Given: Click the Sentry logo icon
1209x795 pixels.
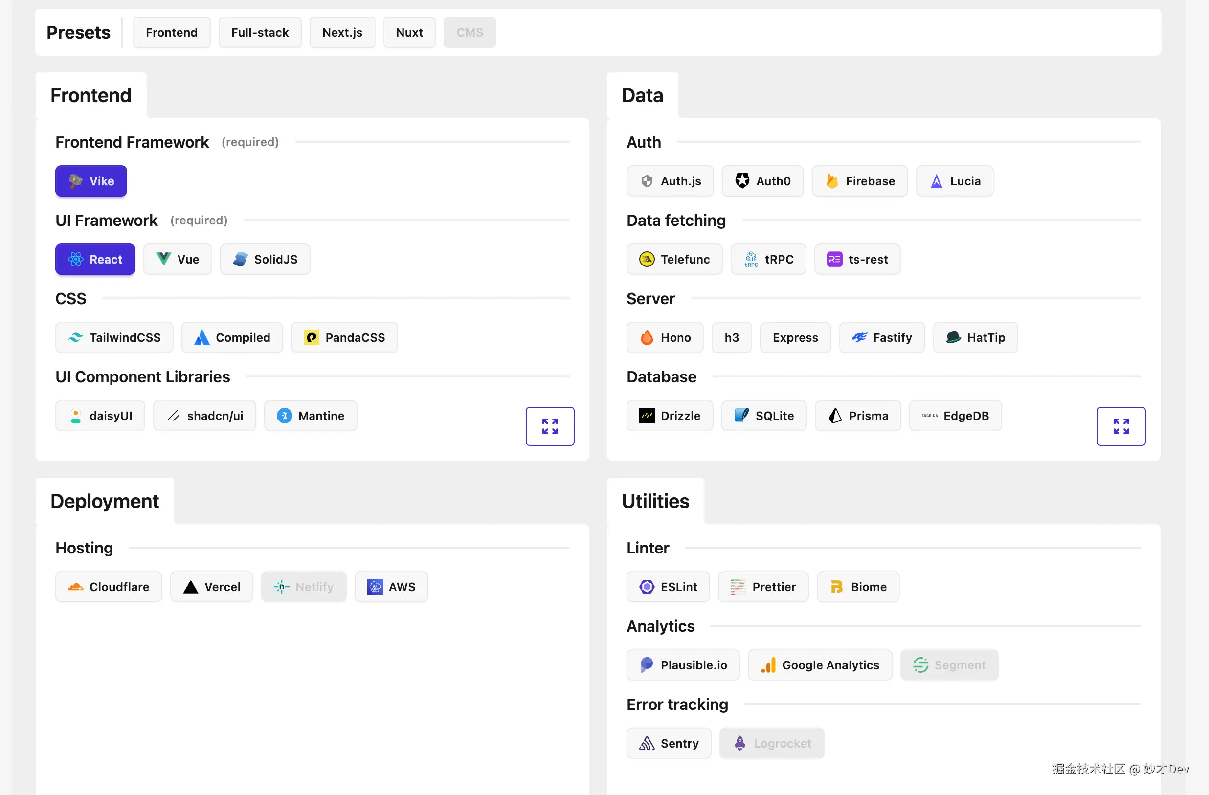Looking at the screenshot, I should click(647, 743).
